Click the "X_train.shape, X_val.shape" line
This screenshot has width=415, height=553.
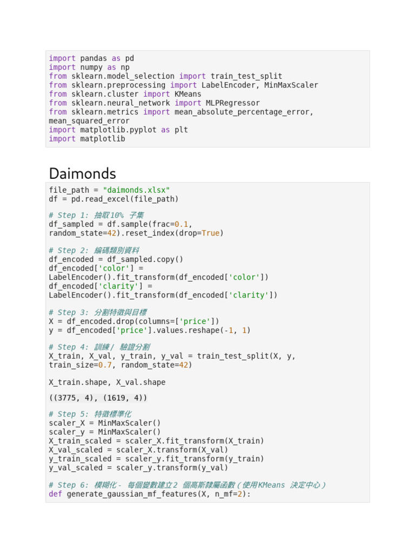tap(107, 382)
